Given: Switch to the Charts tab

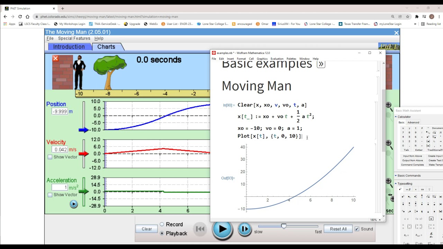Looking at the screenshot, I should point(106,47).
